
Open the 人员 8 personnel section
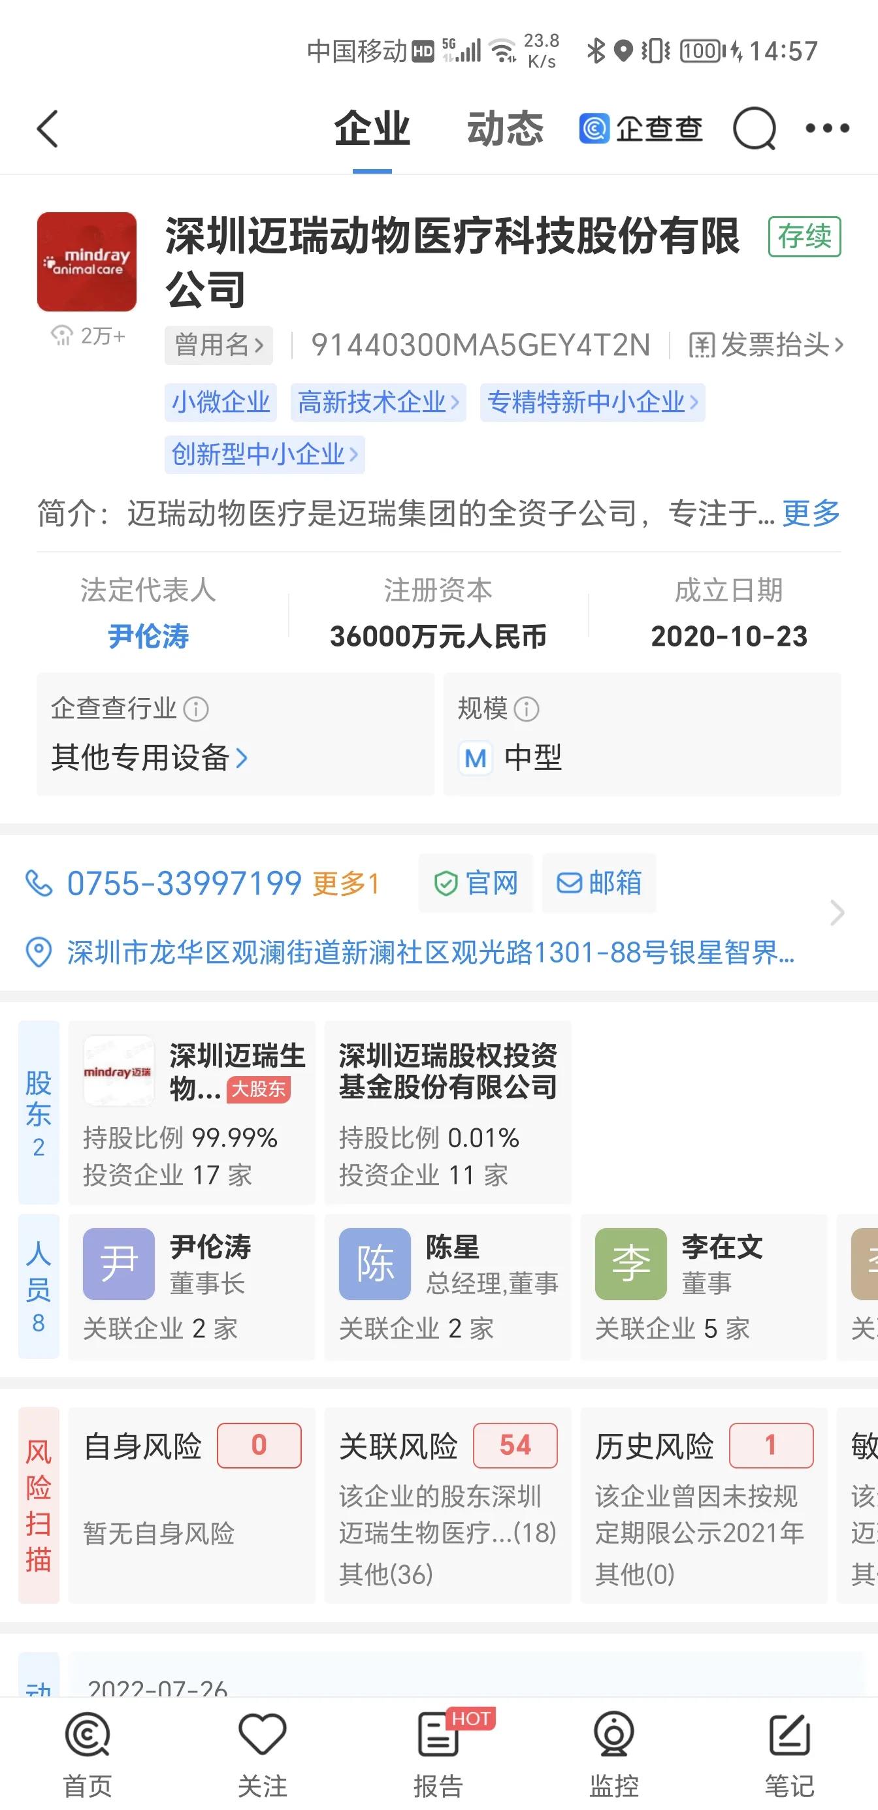[x=39, y=1286]
